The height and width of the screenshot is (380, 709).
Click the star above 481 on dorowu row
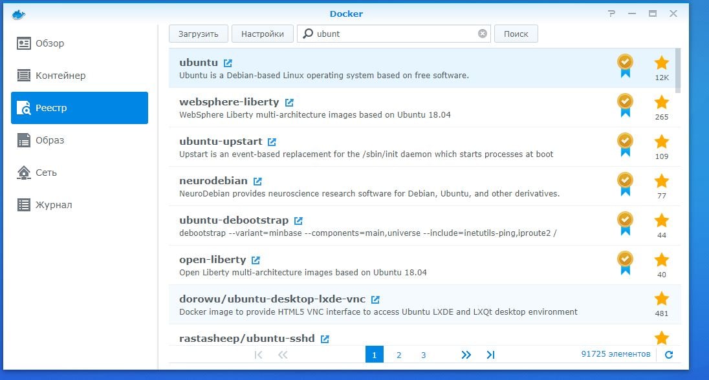pyautogui.click(x=662, y=299)
